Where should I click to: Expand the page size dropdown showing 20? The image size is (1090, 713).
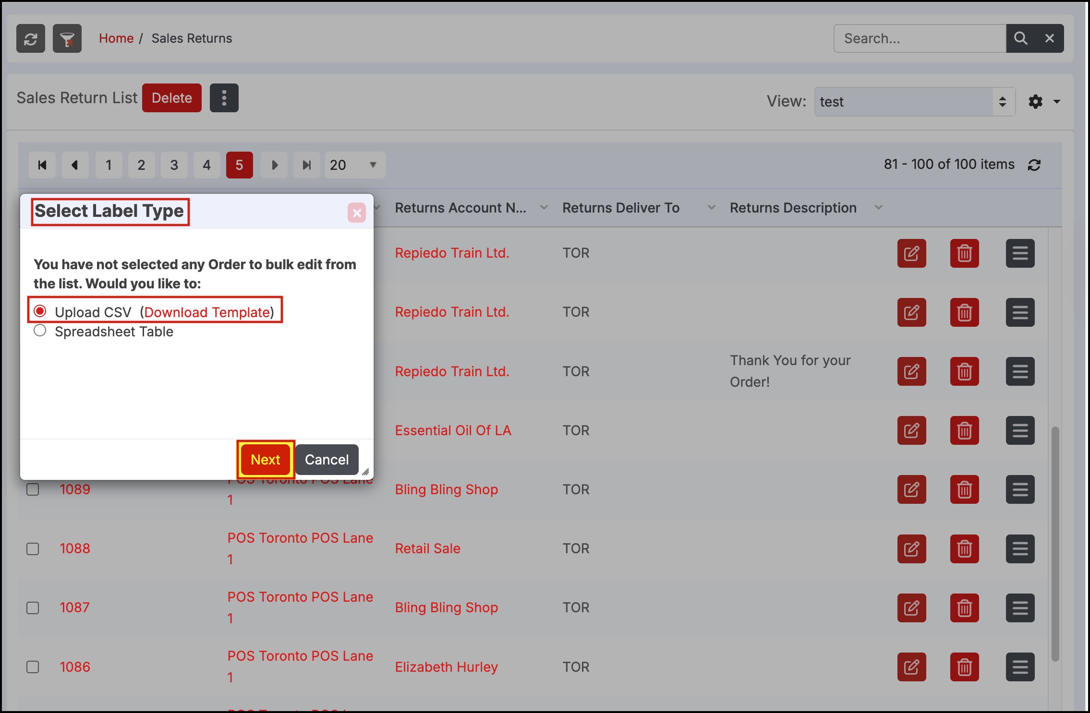pyautogui.click(x=354, y=165)
